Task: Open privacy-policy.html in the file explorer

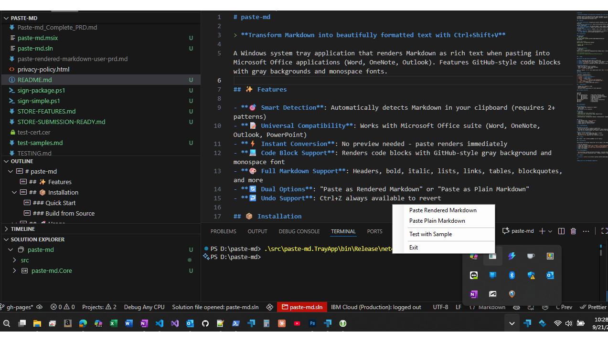Action: tap(43, 69)
